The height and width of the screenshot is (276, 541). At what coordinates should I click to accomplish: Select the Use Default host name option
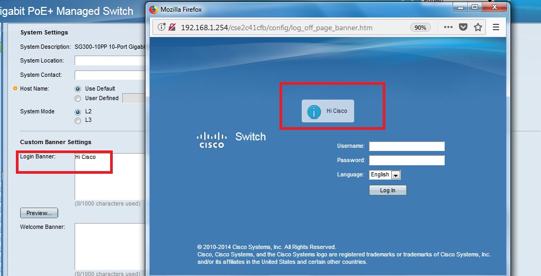click(x=78, y=89)
